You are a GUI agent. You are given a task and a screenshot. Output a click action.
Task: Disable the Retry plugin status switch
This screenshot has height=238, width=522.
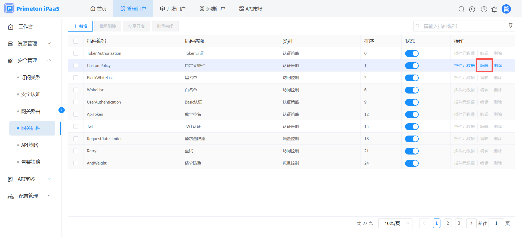point(412,151)
